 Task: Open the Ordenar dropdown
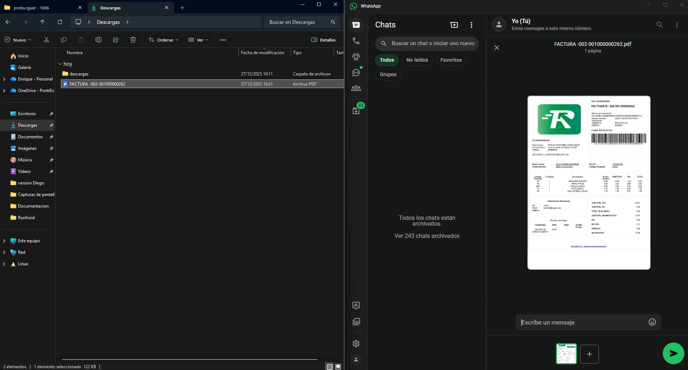[x=163, y=40]
